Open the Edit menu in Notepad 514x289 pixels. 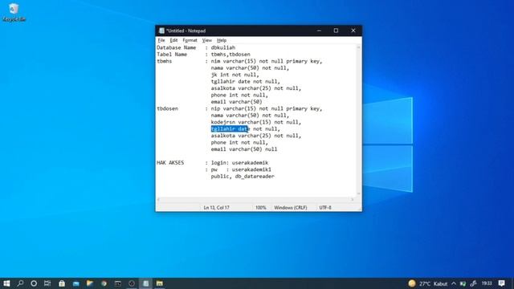point(173,40)
